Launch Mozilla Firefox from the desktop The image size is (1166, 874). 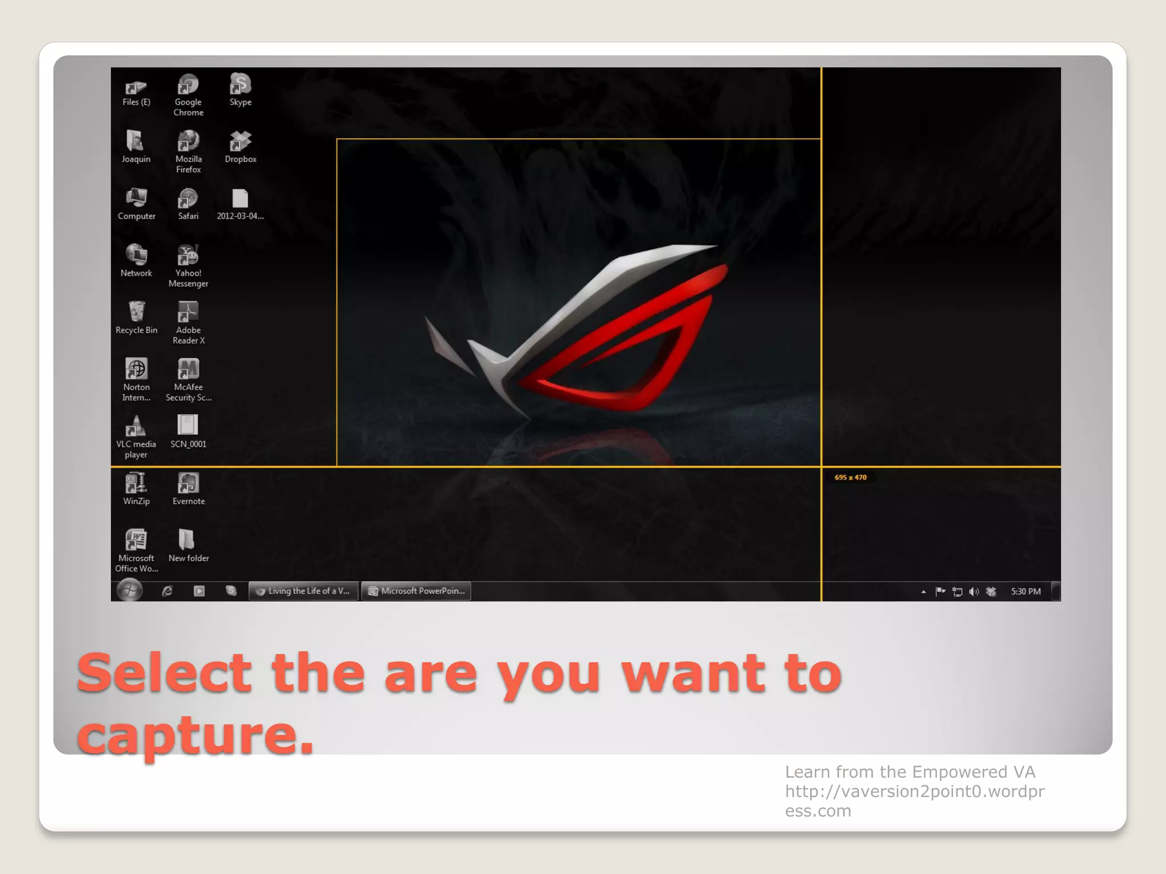pyautogui.click(x=188, y=152)
